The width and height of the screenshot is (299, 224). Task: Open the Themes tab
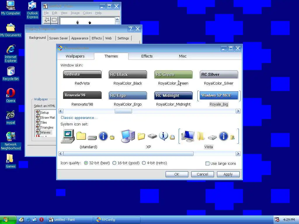(x=111, y=56)
